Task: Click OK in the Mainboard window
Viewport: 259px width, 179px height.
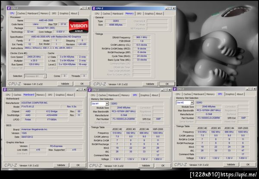Action: pyautogui.click(x=78, y=165)
